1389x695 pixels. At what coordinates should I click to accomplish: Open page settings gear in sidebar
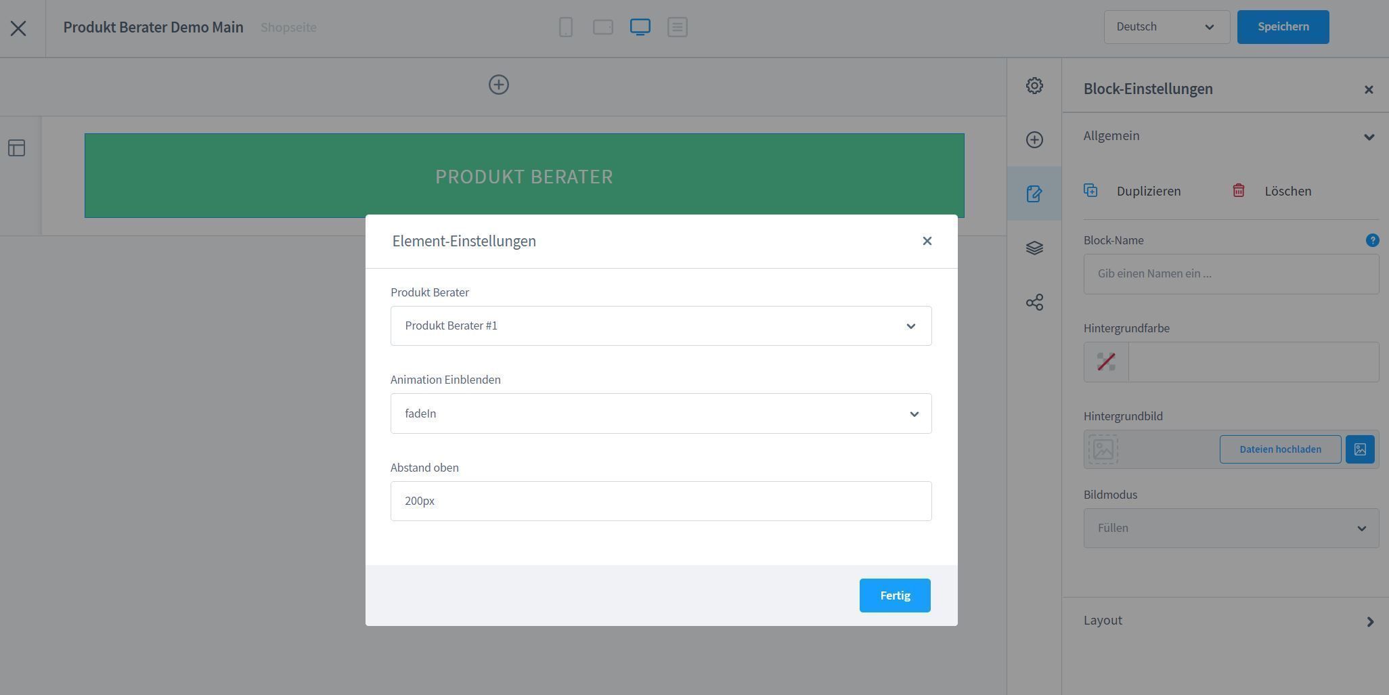pyautogui.click(x=1034, y=86)
